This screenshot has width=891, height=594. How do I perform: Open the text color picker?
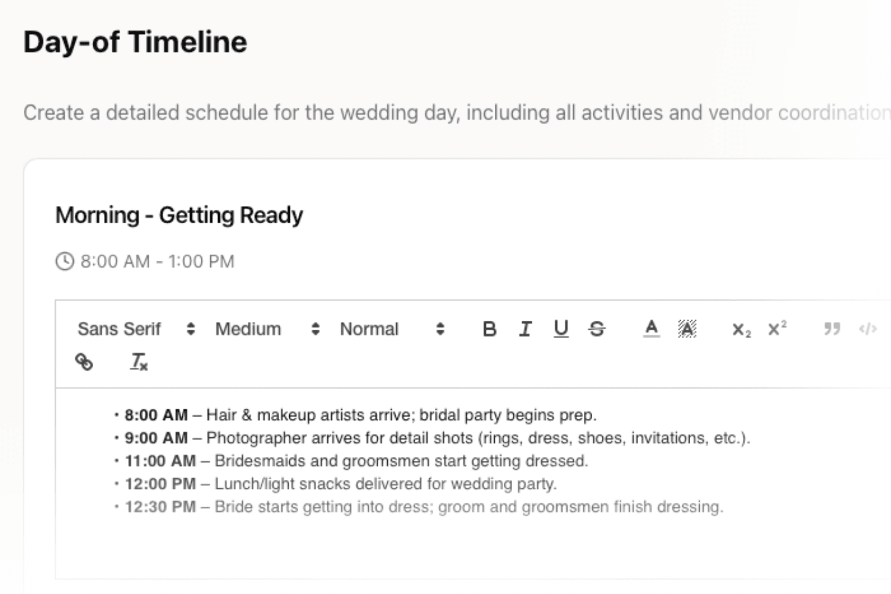coord(652,329)
